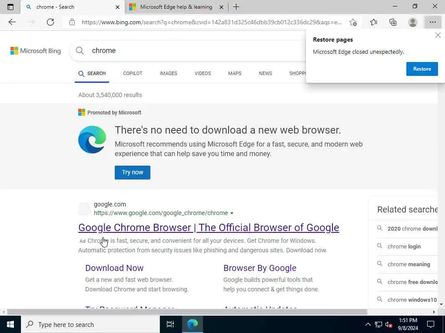Open the notifications action center
Image resolution: width=445 pixels, height=333 pixels.
431,324
